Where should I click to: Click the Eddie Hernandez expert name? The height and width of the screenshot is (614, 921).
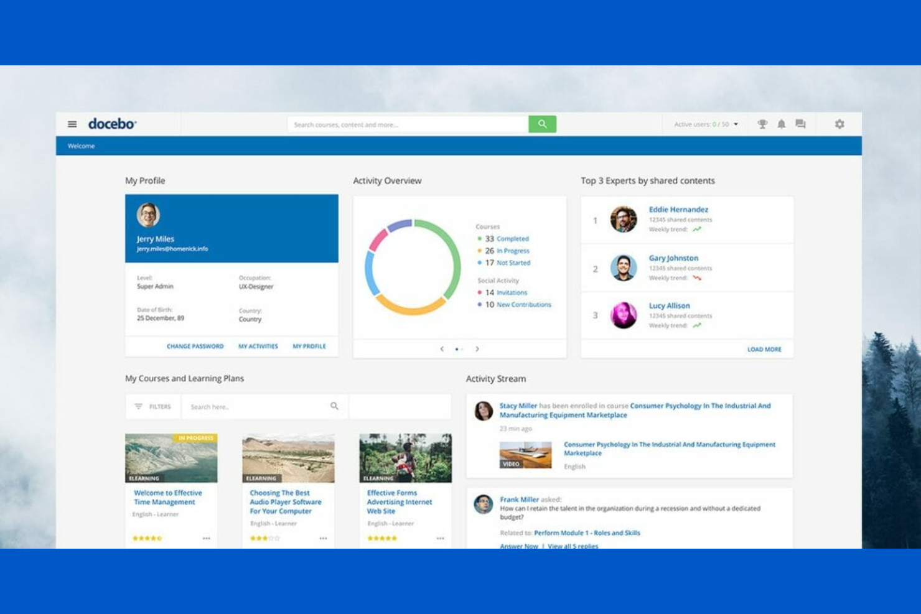pyautogui.click(x=678, y=210)
